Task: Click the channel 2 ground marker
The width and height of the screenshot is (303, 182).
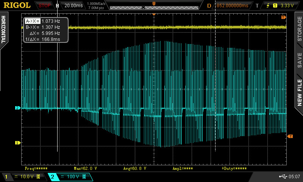Action: 17,108
